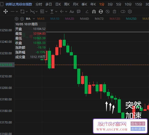The image size is (149, 135).
Task: Switch to 分时 chart tab
Action: pyautogui.click(x=39, y=4)
